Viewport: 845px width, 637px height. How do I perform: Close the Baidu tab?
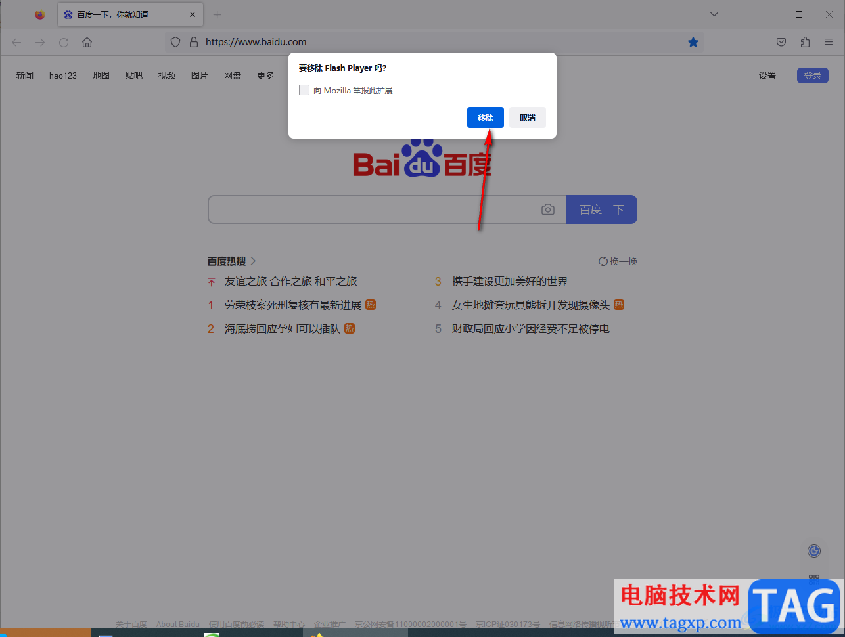point(193,14)
